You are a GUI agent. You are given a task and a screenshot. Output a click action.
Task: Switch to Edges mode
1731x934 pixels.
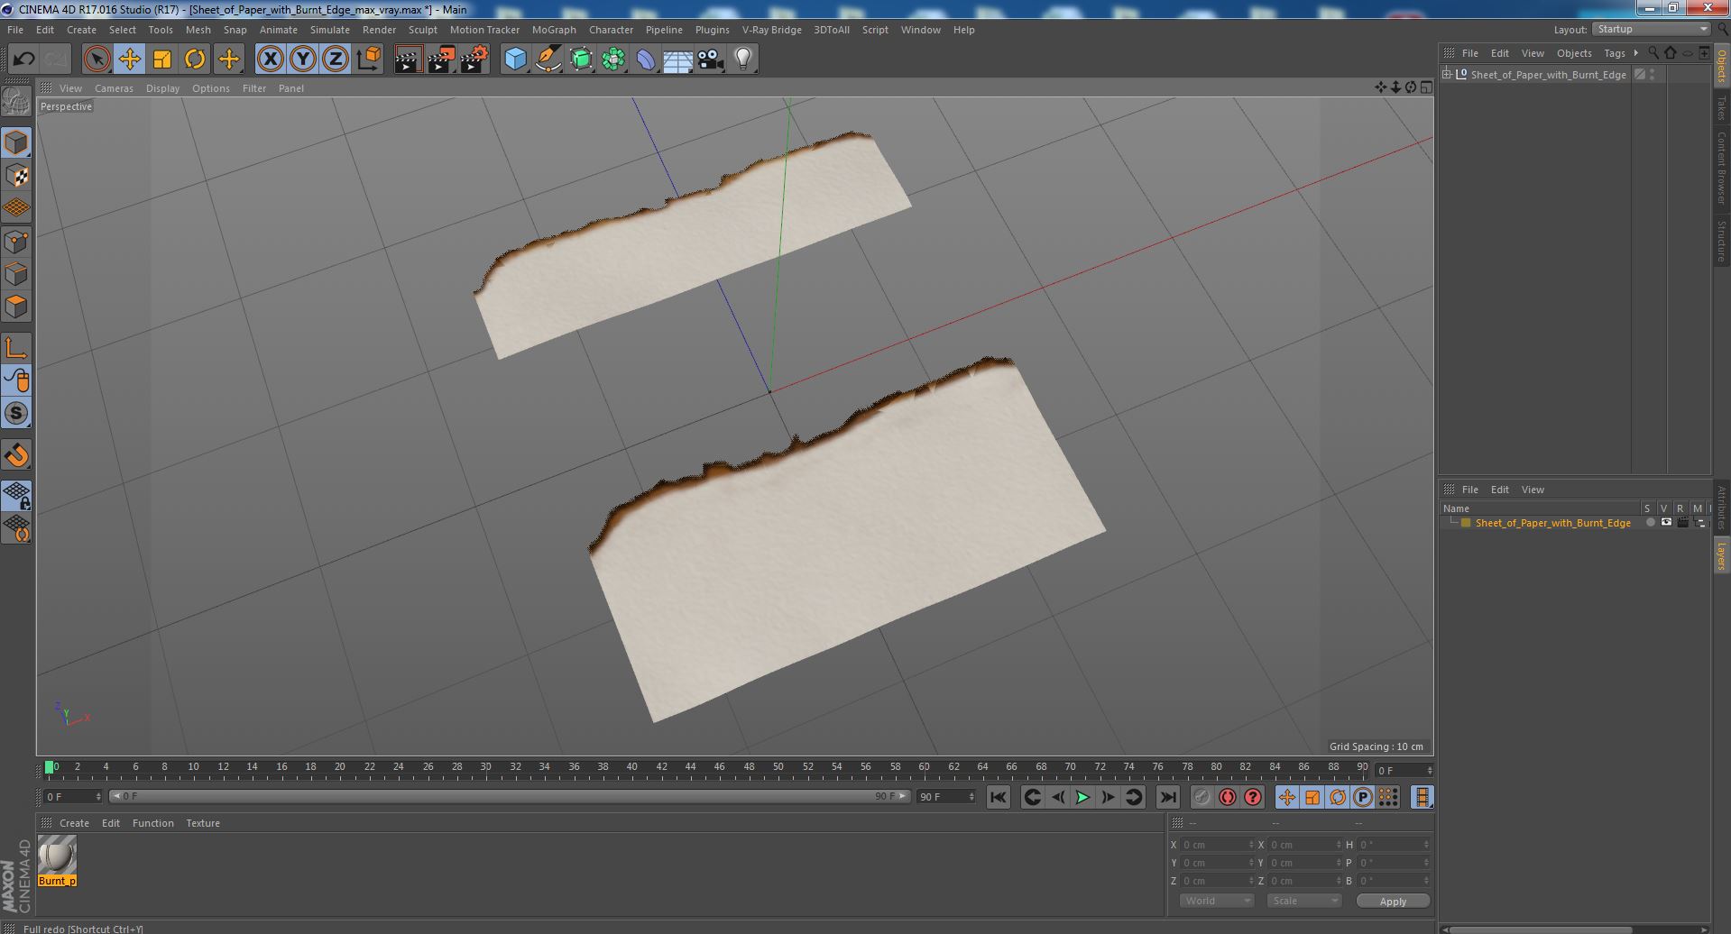[x=16, y=274]
